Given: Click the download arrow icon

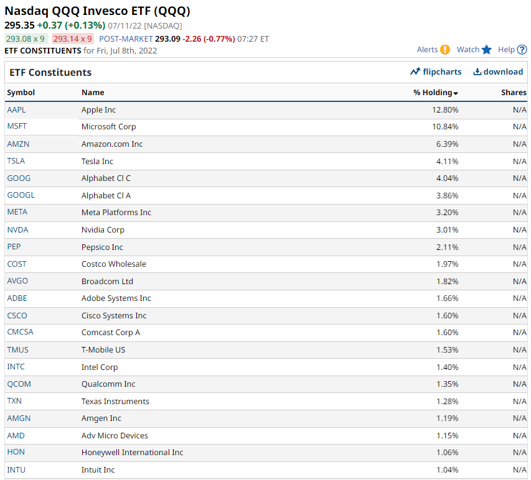Looking at the screenshot, I should (477, 72).
